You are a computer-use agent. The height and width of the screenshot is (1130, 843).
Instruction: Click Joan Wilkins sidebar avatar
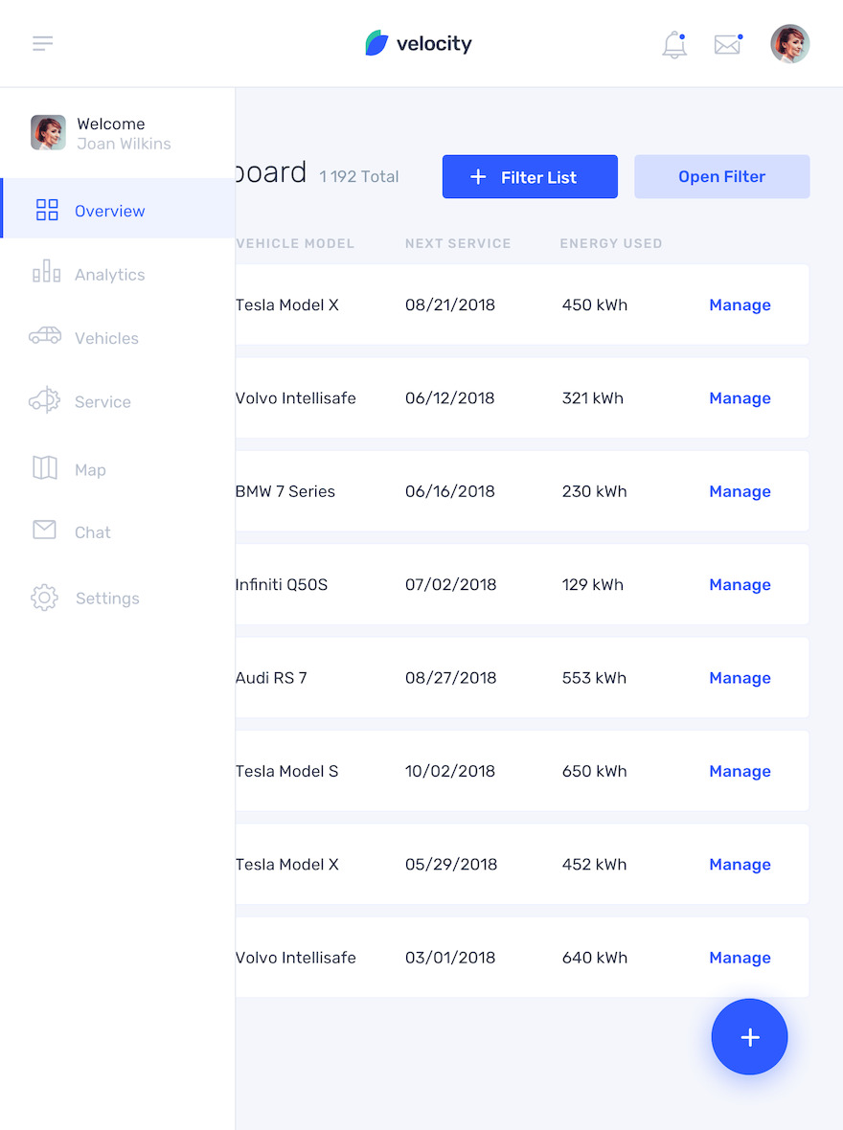point(48,132)
